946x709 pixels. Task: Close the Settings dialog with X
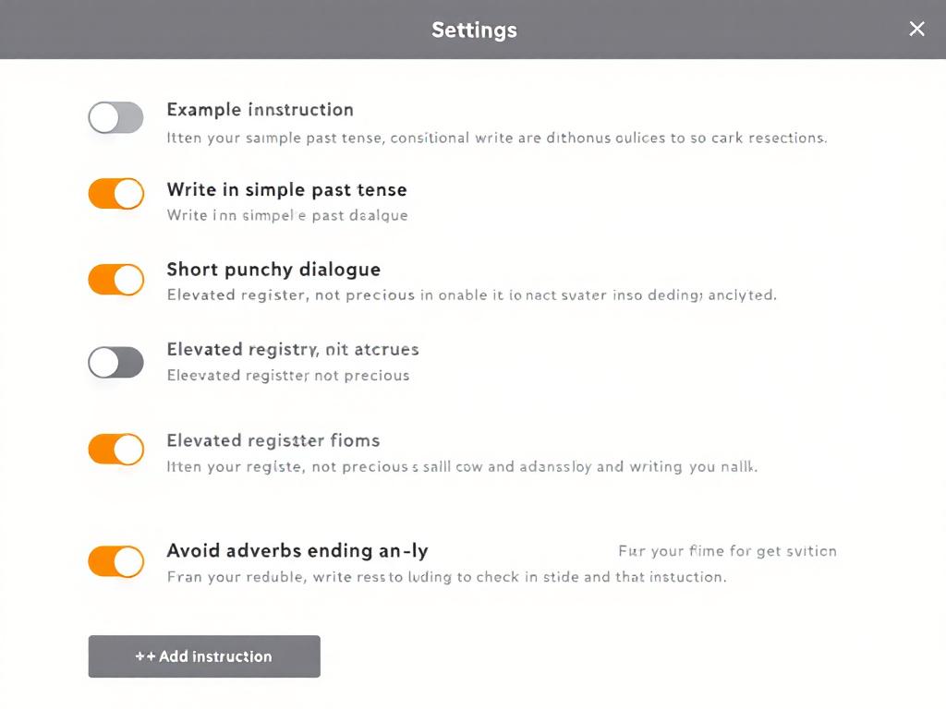coord(916,30)
